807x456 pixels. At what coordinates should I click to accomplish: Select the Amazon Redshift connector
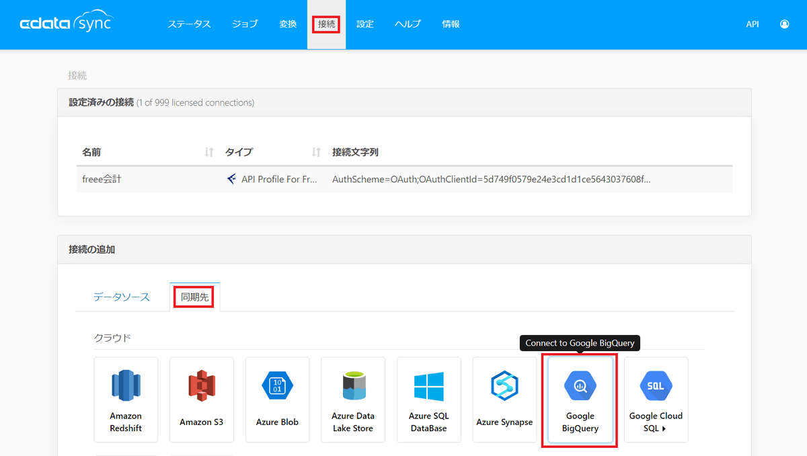[x=126, y=400]
